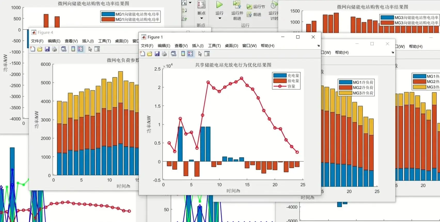Click New Figure icon in Figure 1 toolbar
Viewport: 440px width, 222px height.
[143, 54]
